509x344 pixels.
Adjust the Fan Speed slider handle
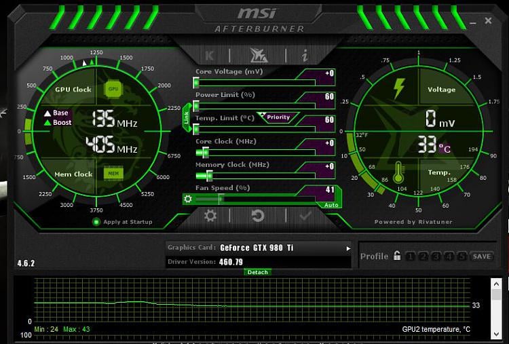pos(221,199)
